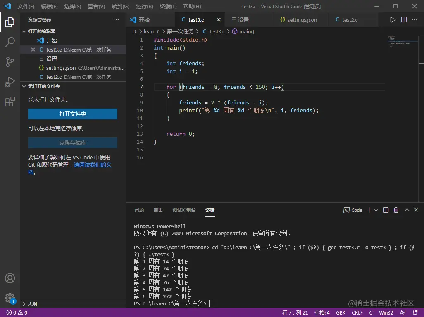Image resolution: width=424 pixels, height=317 pixels.
Task: Open the Source Control view
Action: 10,62
